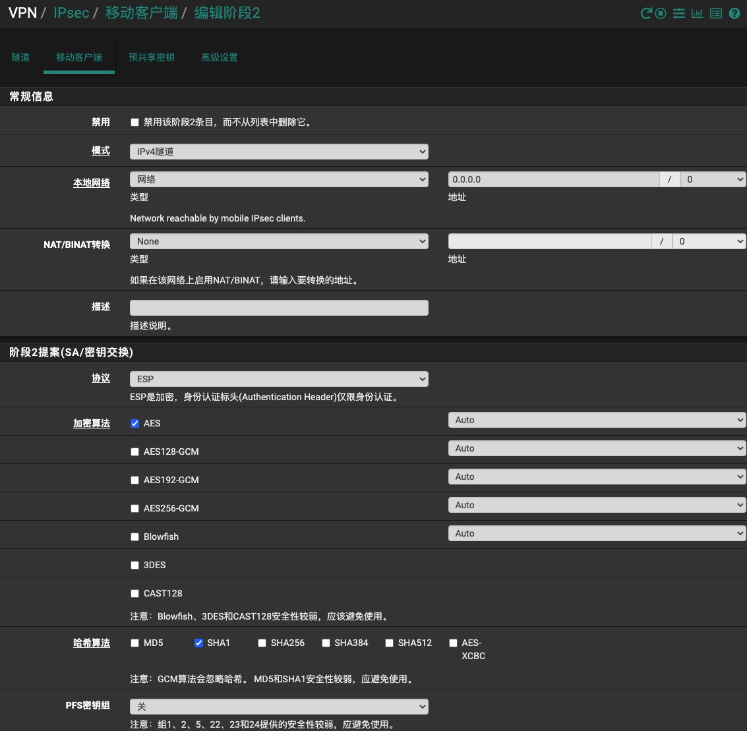
Task: Open related settings sliders icon
Action: (679, 13)
